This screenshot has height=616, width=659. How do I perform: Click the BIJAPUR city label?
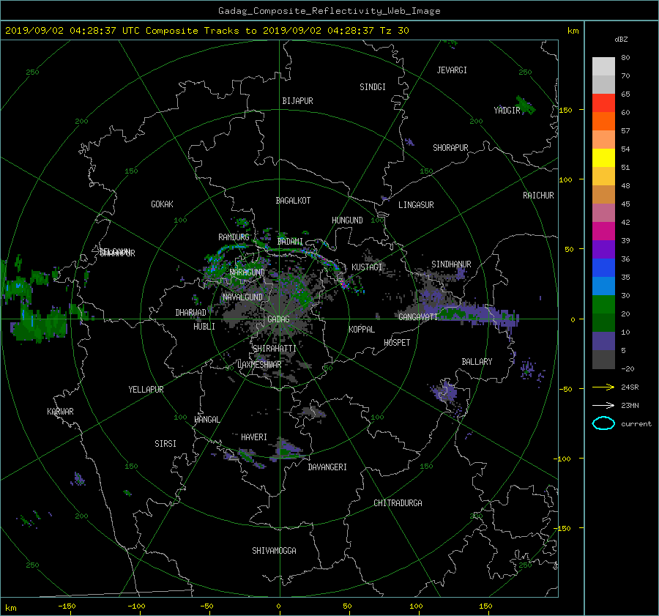pos(297,101)
